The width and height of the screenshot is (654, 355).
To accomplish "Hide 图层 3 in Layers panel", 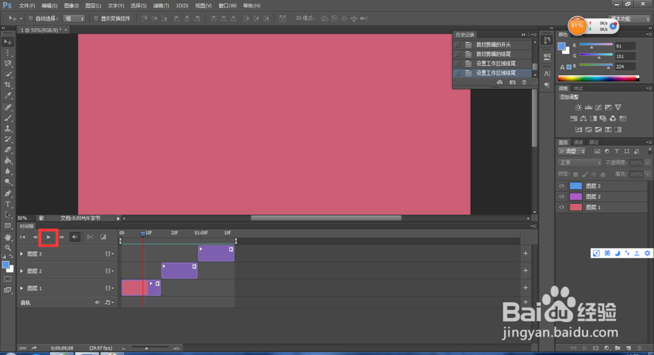I will (x=561, y=186).
